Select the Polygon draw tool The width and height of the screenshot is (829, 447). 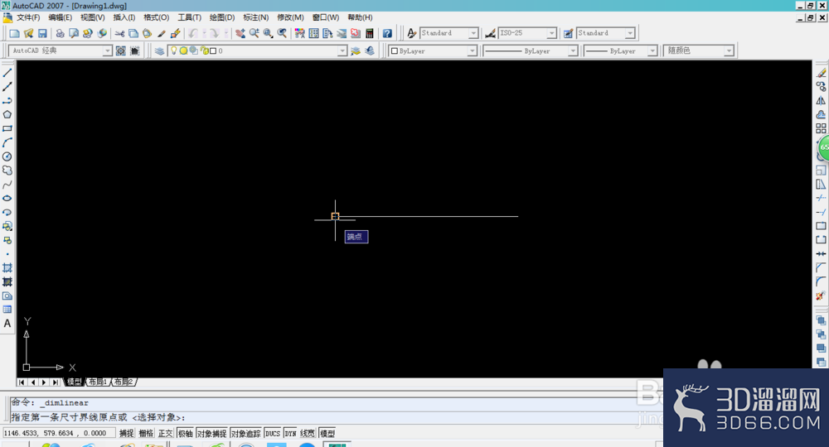click(7, 114)
